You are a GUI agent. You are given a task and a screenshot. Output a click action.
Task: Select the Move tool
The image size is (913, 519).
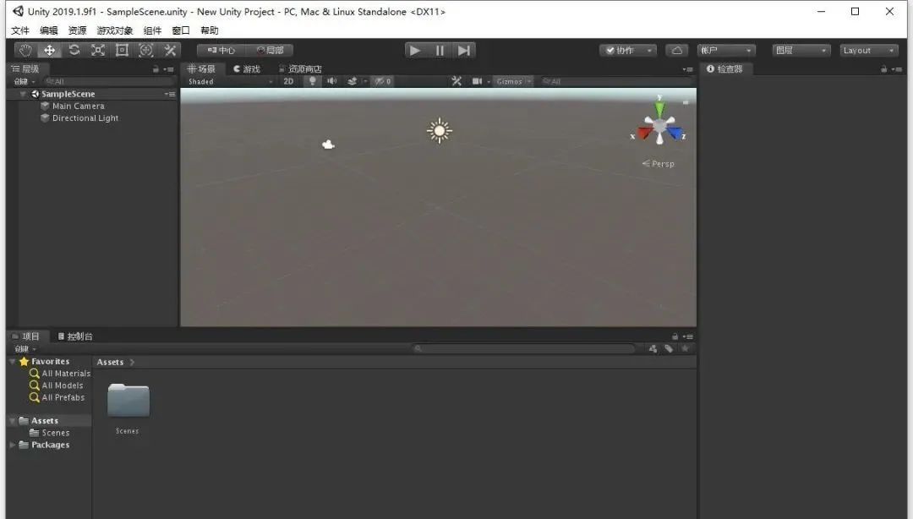49,50
